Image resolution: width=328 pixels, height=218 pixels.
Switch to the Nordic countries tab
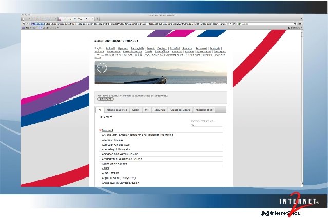pos(117,110)
